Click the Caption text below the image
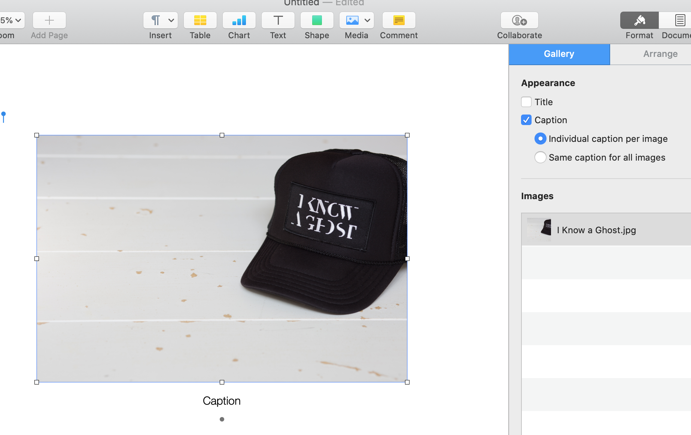The width and height of the screenshot is (691, 435). (x=222, y=401)
